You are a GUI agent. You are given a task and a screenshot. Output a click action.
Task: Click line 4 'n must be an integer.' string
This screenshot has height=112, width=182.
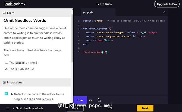coord(111,33)
